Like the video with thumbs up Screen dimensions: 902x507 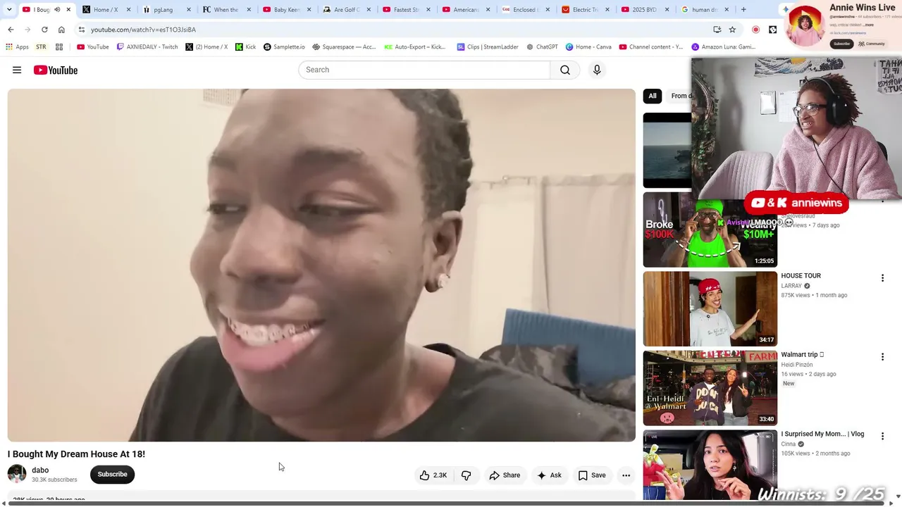[x=433, y=475]
